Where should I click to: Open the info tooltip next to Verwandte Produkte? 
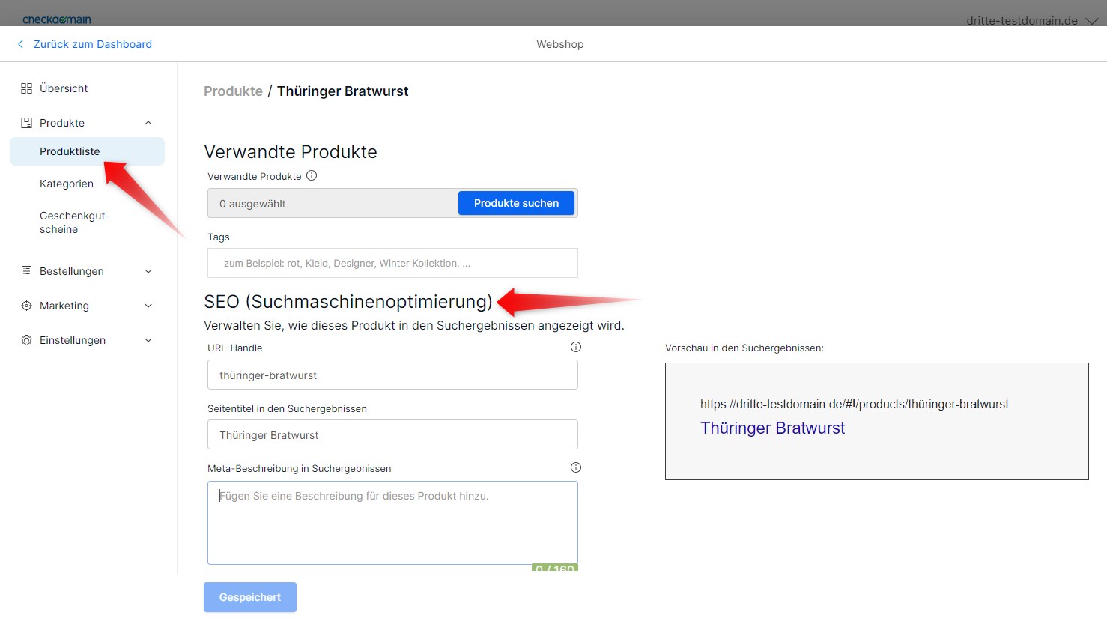pos(312,175)
